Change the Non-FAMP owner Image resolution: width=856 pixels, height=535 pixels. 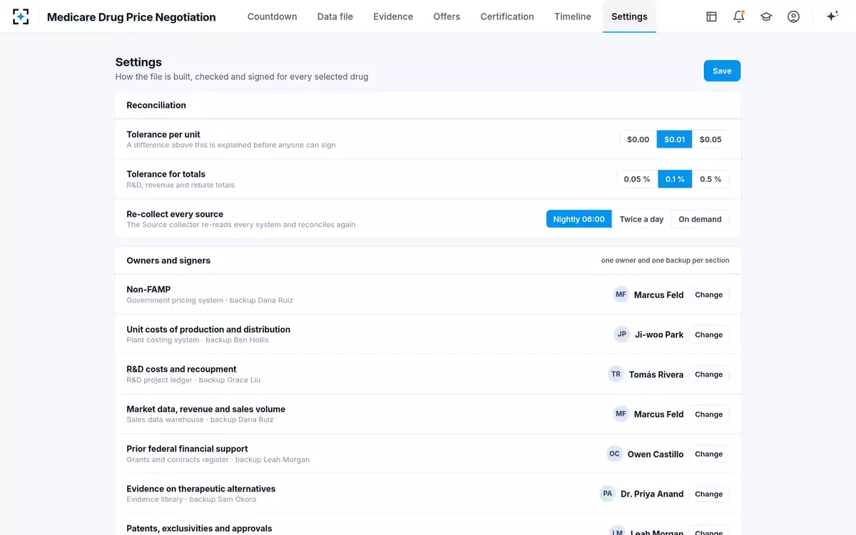pos(709,295)
